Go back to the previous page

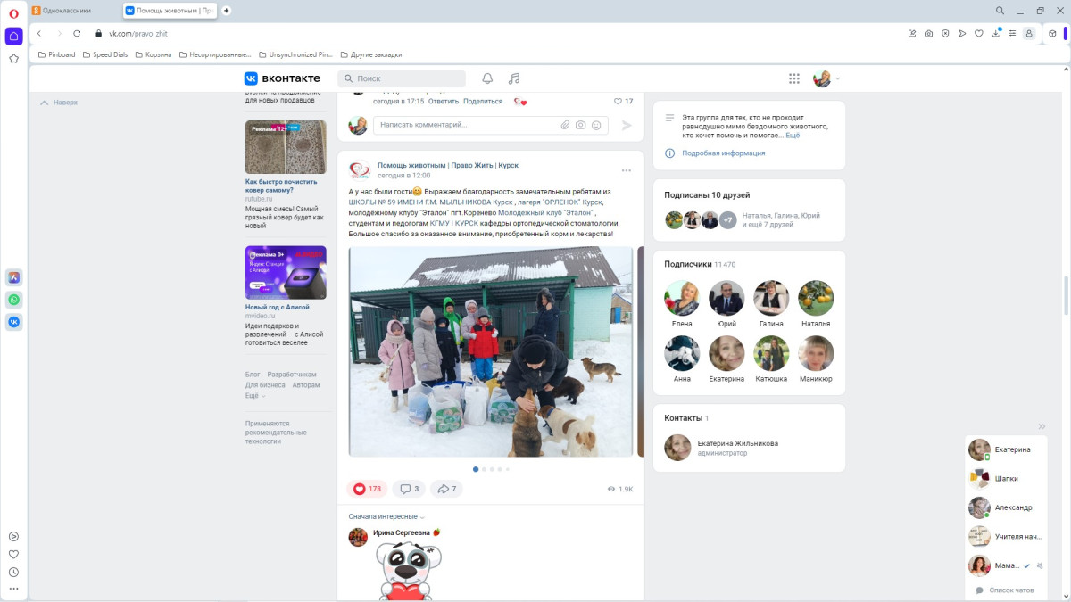pyautogui.click(x=39, y=33)
